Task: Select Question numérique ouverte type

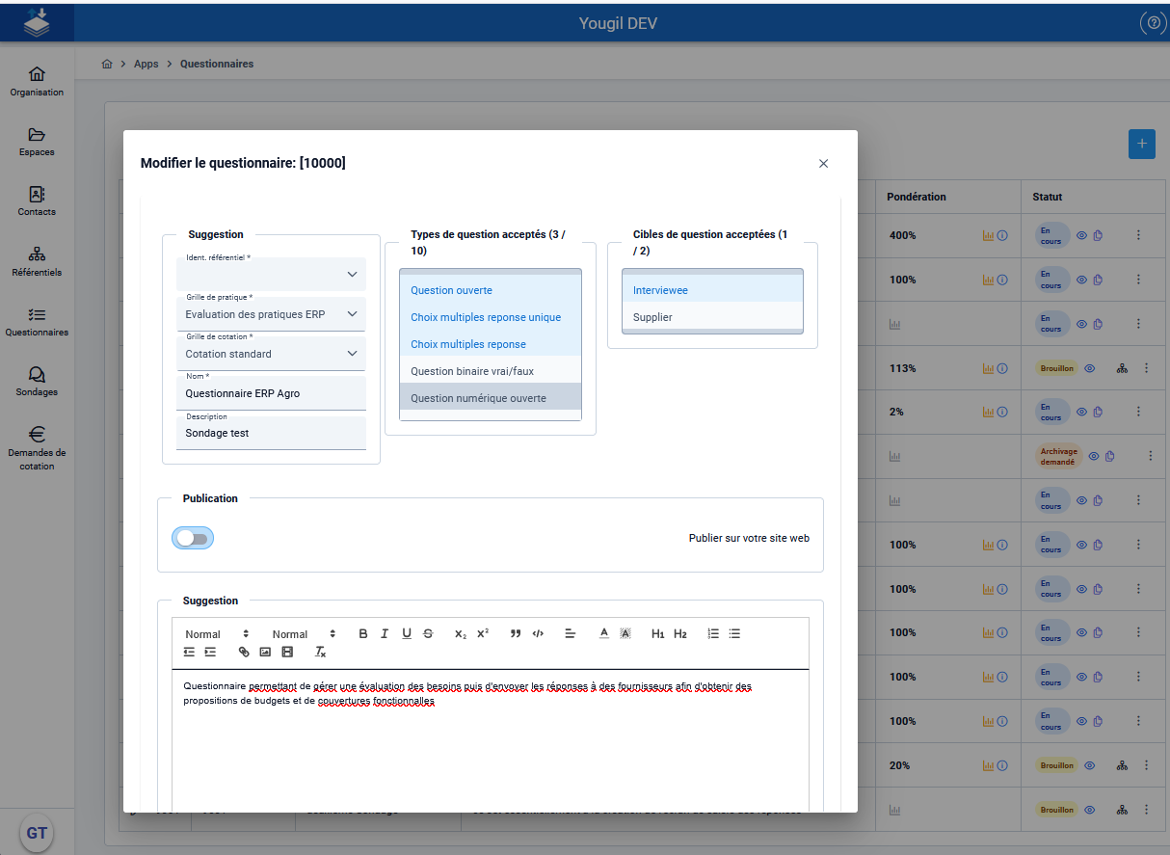Action: tap(491, 398)
